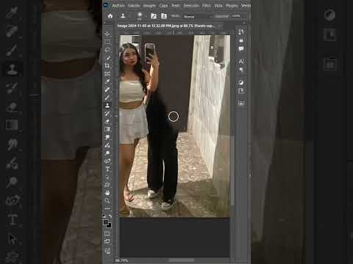Reset to default foreground/background colors
353x264 pixels.
click(x=104, y=216)
